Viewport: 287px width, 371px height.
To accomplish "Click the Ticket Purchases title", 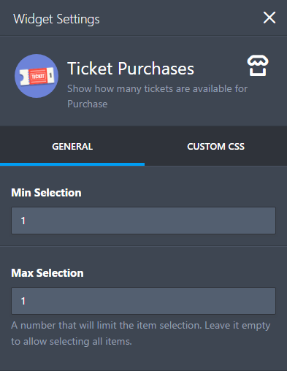I will click(131, 69).
